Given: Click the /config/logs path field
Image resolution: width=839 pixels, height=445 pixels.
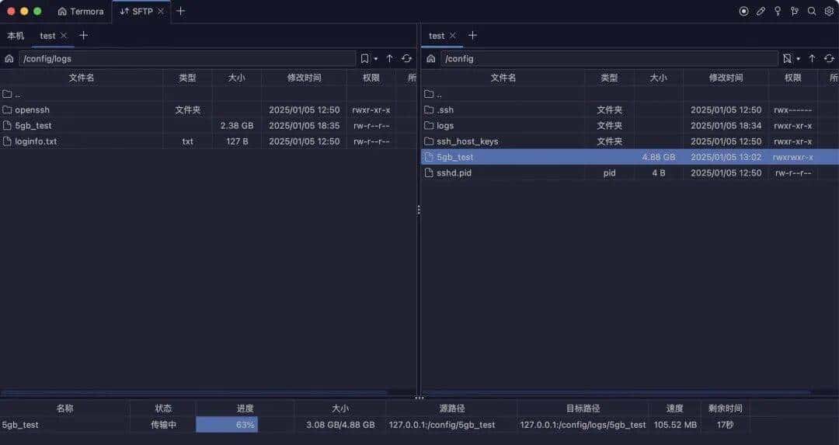Looking at the screenshot, I should click(x=187, y=59).
